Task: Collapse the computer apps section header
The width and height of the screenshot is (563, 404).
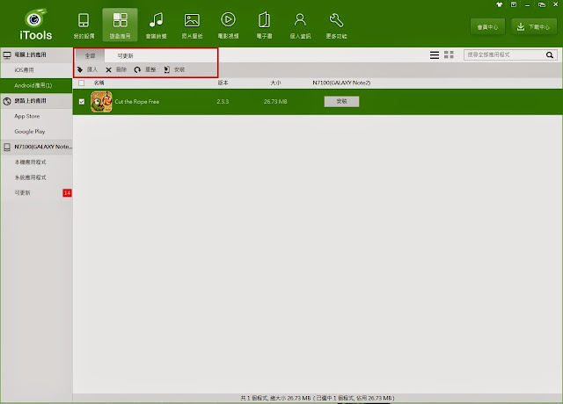Action: click(36, 54)
